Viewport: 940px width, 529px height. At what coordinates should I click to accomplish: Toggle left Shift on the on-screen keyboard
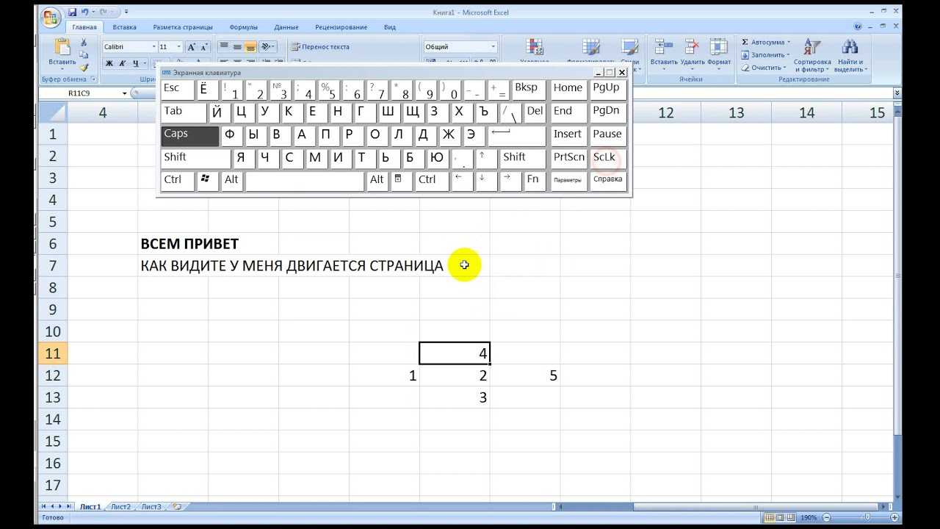(196, 159)
